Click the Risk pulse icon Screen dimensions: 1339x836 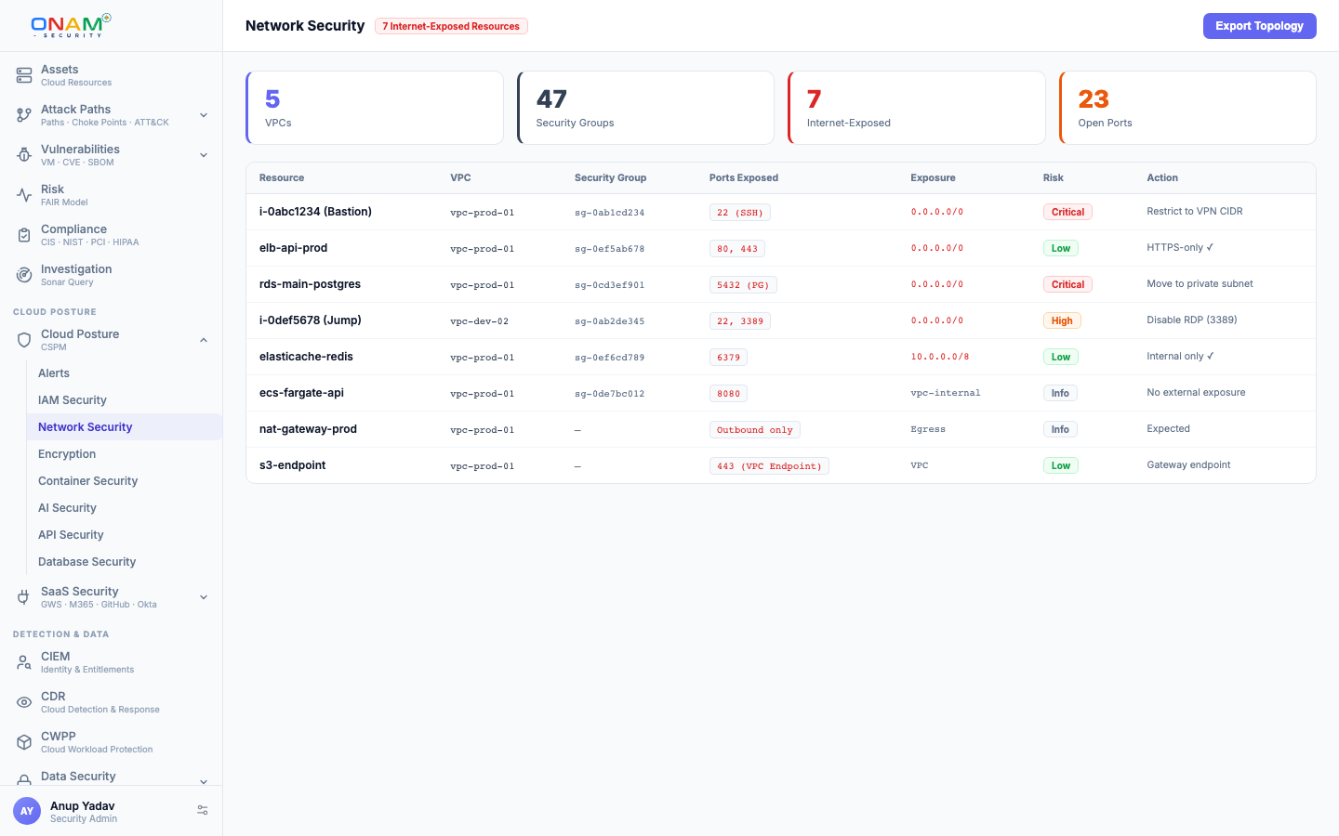(x=24, y=195)
